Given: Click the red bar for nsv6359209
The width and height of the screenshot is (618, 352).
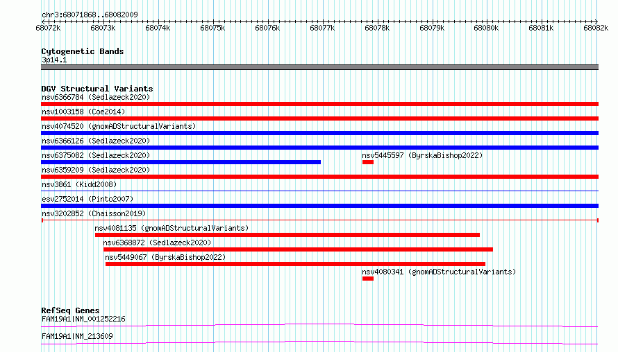Looking at the screenshot, I should (319, 177).
